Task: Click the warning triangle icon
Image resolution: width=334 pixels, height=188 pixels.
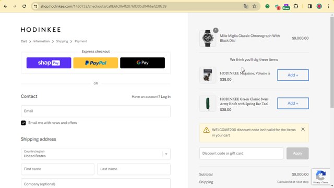Action: point(206,130)
